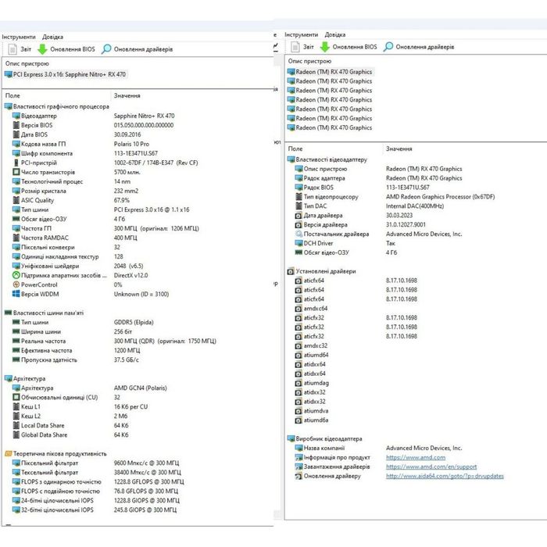This screenshot has width=547, height=547.
Task: Click the Теоретична пікова продуктивність section icon
Action: pyautogui.click(x=9, y=454)
